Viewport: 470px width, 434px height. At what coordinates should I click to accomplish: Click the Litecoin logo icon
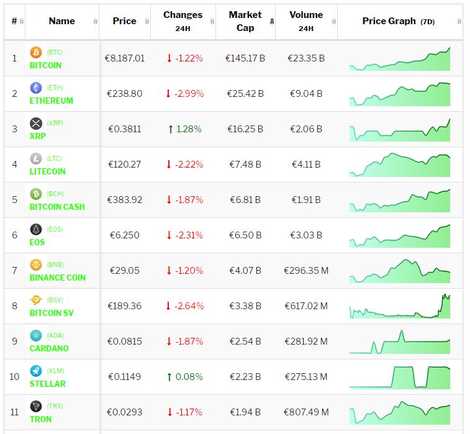point(35,159)
